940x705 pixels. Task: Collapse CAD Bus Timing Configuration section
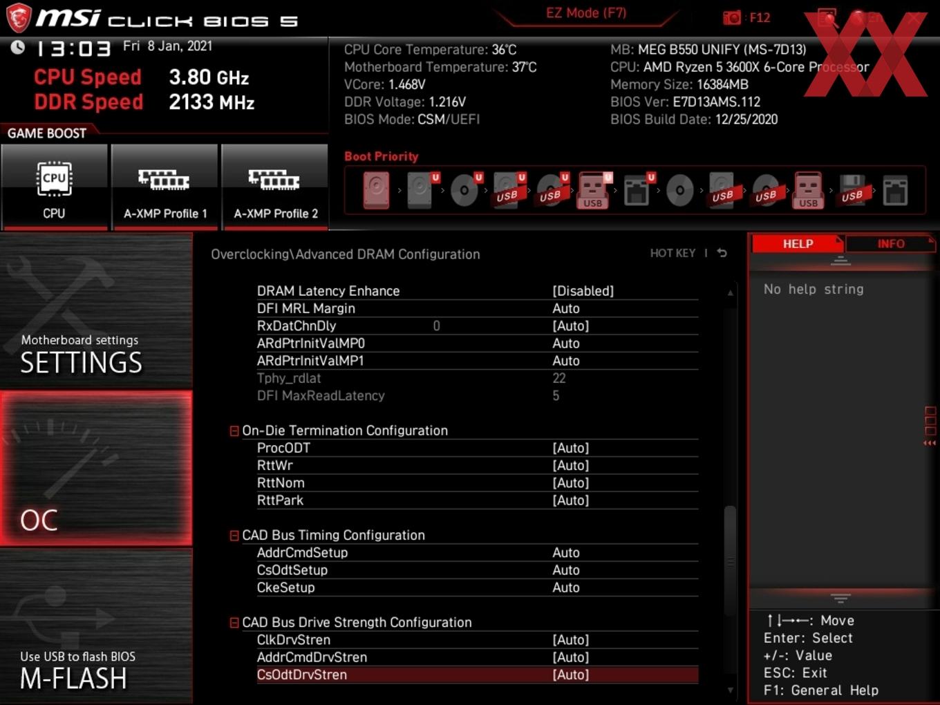click(234, 536)
